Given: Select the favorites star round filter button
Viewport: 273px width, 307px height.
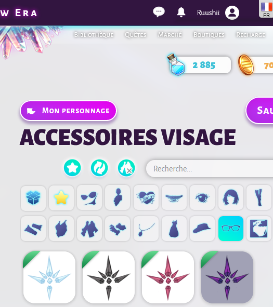Looking at the screenshot, I should [x=72, y=168].
